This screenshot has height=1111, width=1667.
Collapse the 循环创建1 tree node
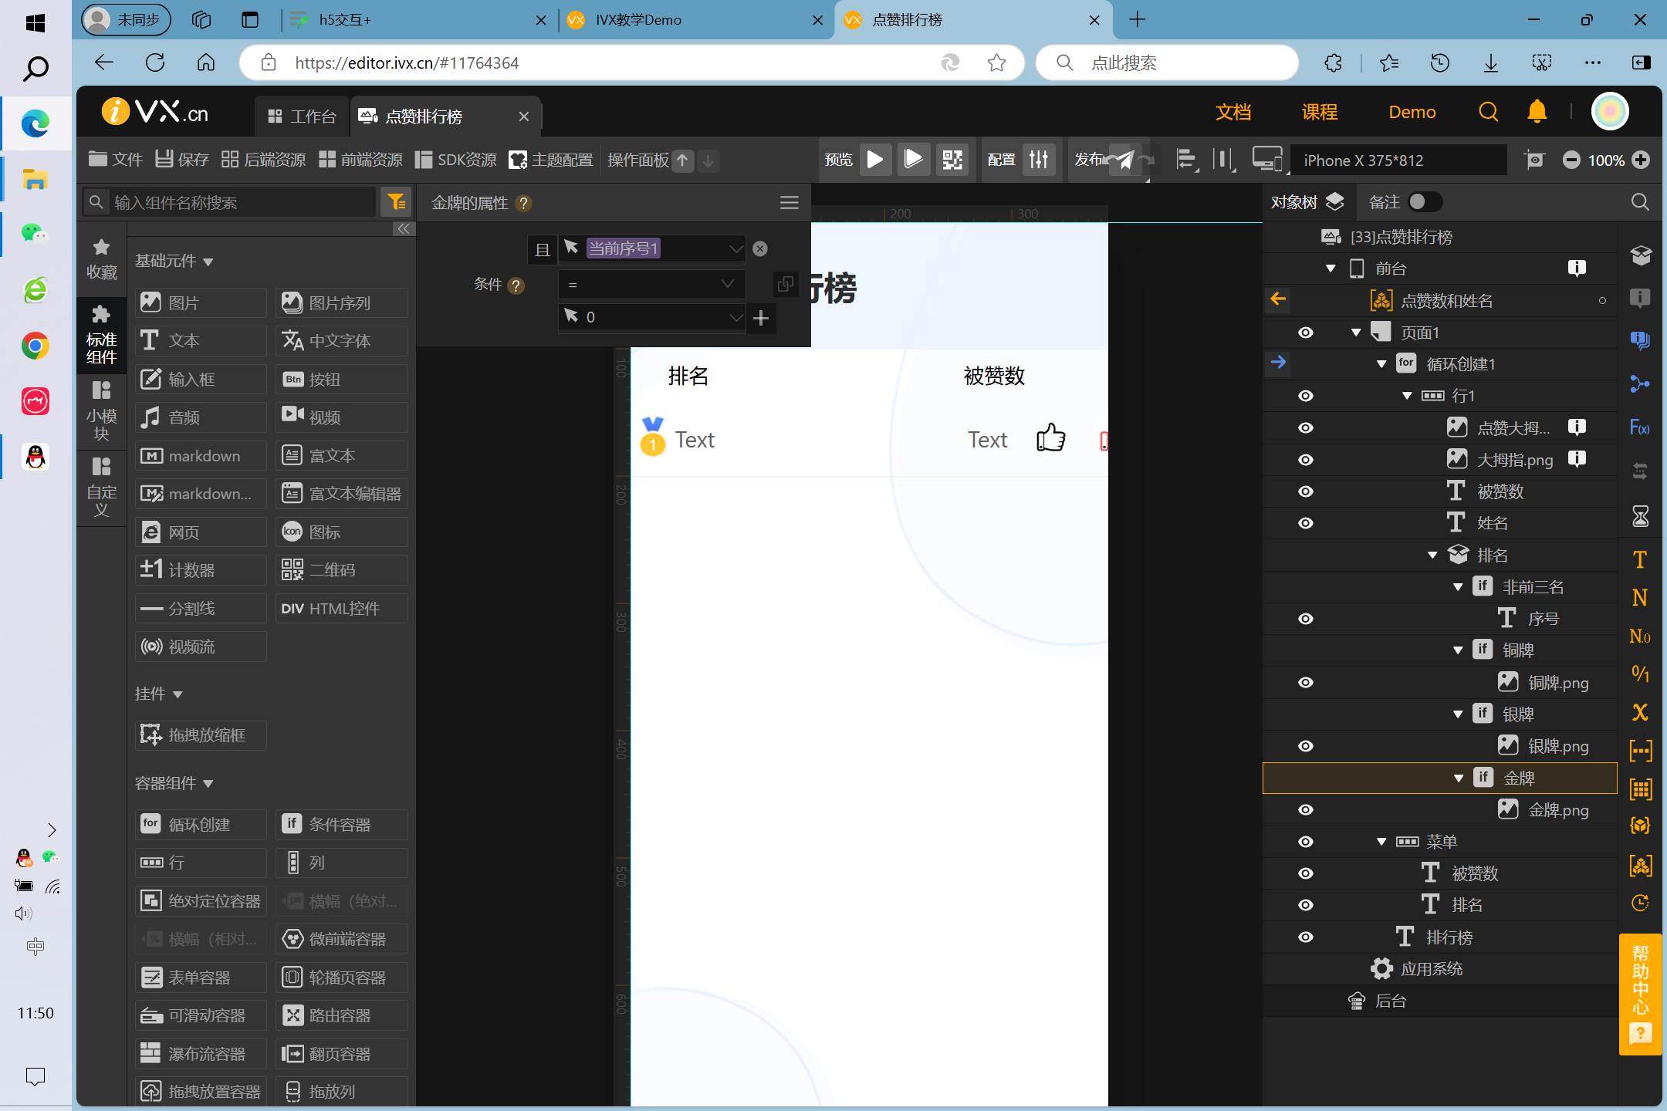(x=1381, y=364)
